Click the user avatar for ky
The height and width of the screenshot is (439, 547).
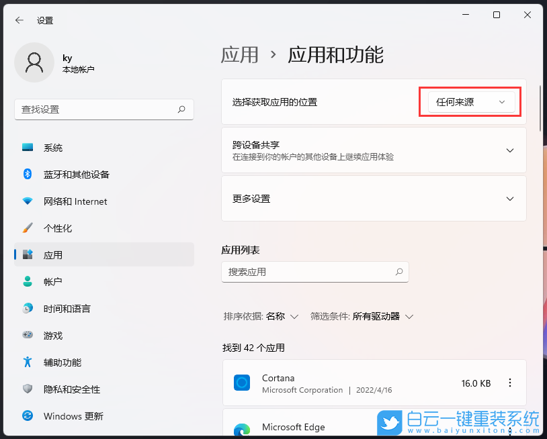coord(34,62)
